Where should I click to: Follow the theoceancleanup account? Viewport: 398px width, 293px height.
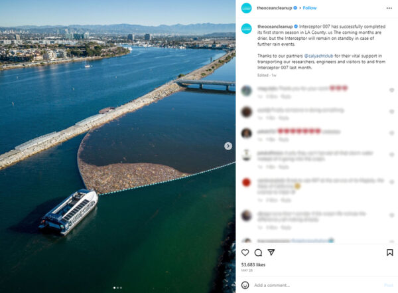click(310, 8)
